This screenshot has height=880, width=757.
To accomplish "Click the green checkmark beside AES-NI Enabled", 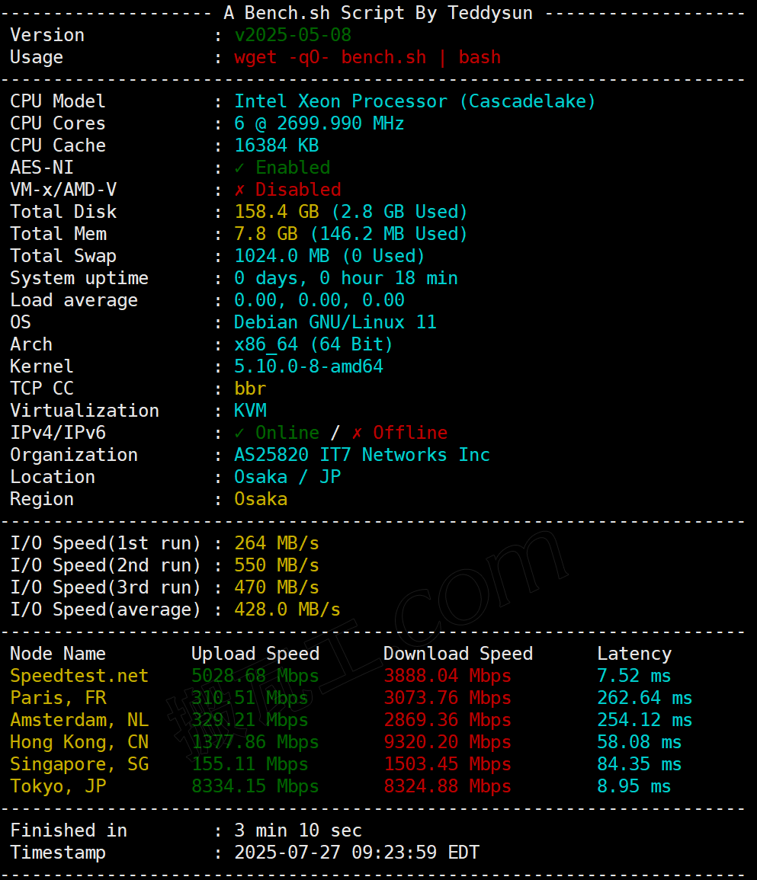I will (x=240, y=168).
